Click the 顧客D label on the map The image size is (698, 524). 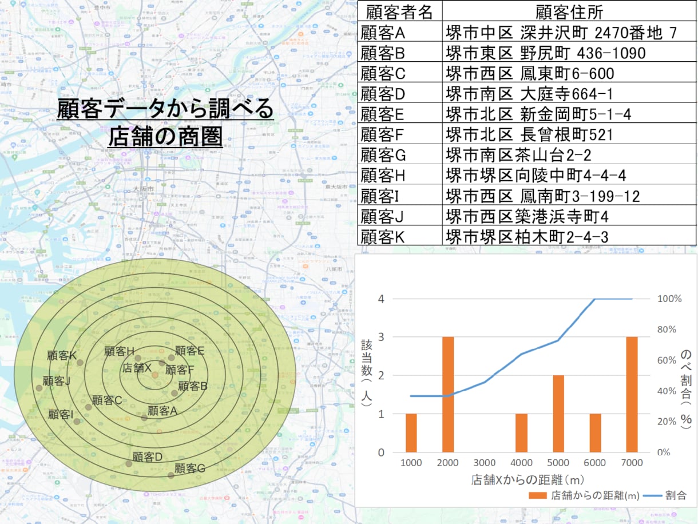(x=148, y=456)
